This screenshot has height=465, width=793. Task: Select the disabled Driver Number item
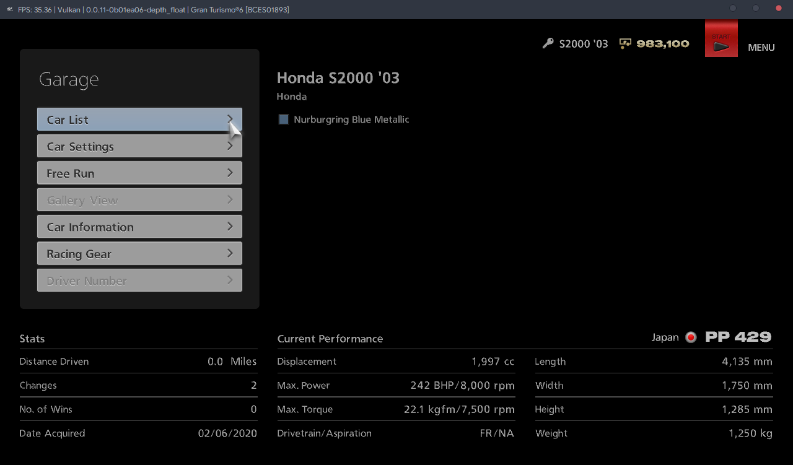139,280
